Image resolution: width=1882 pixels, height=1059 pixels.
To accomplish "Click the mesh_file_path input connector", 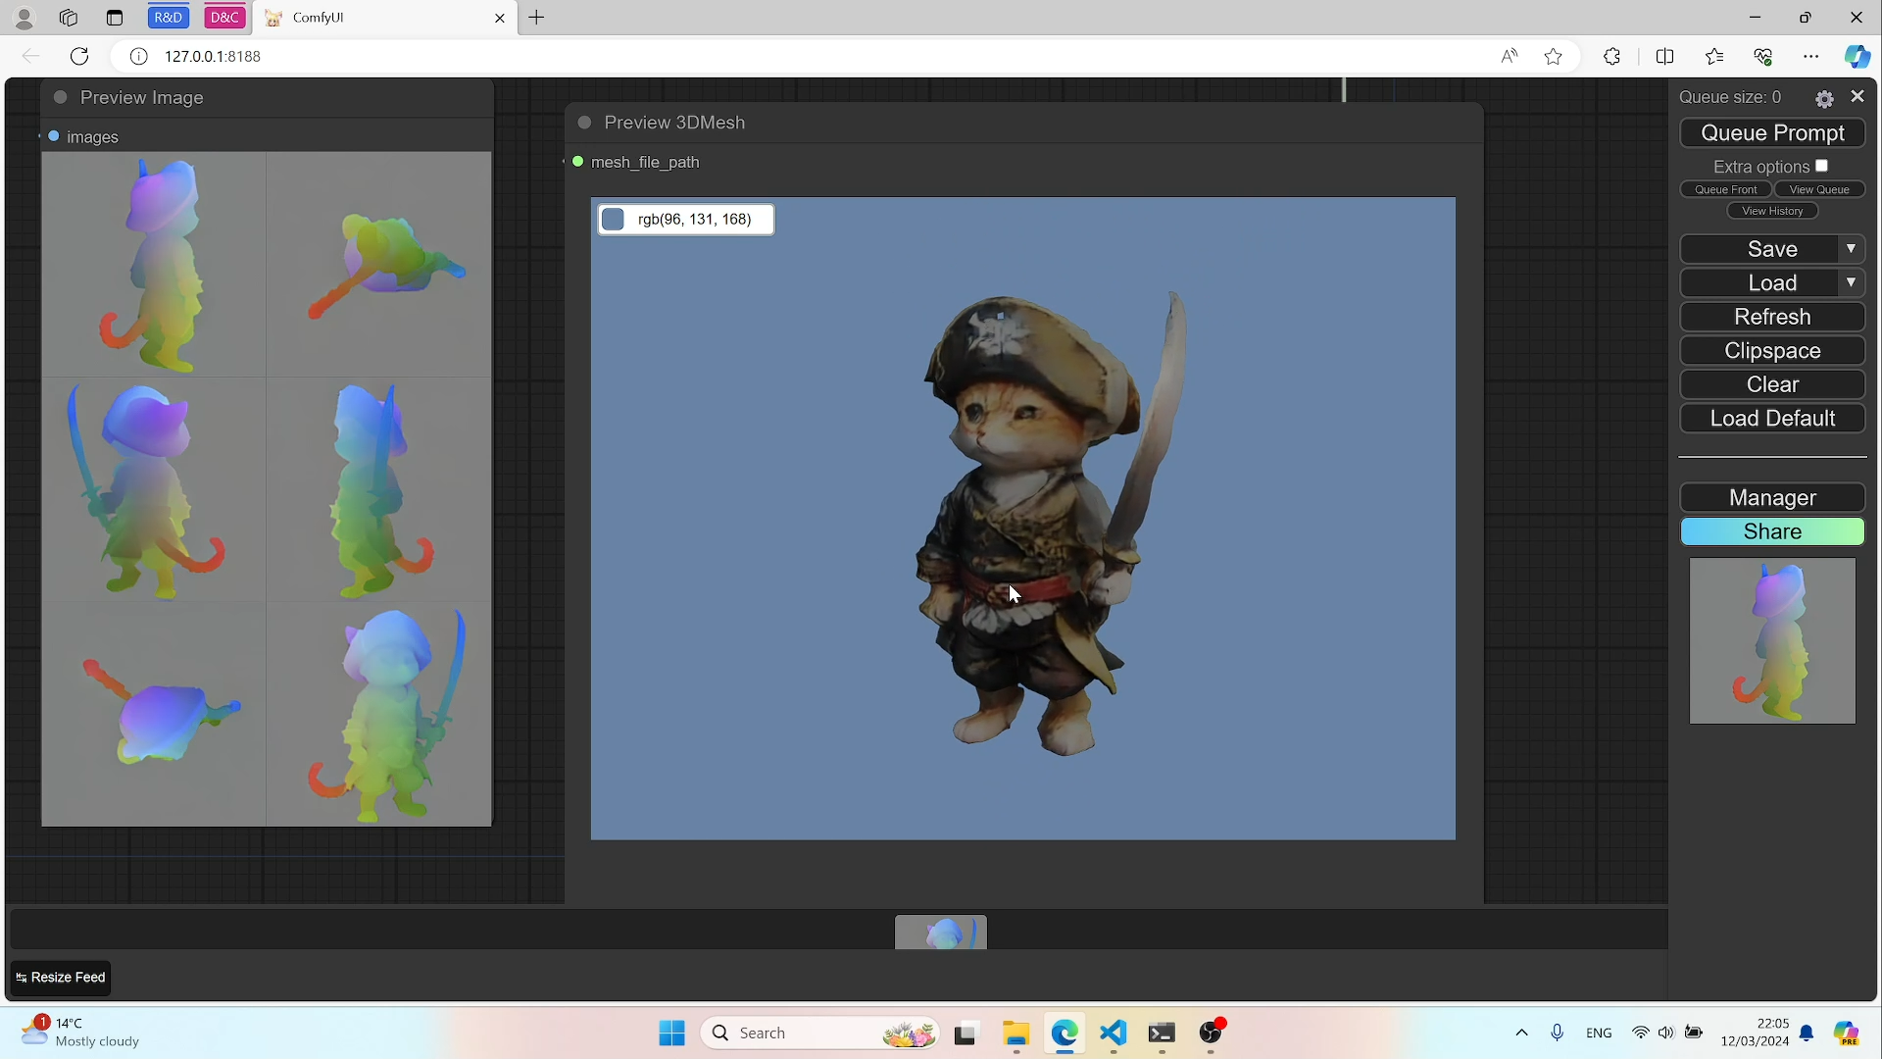I will pos(578,162).
